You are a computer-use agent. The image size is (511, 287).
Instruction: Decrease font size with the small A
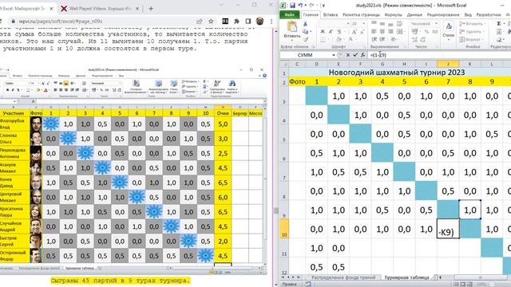pyautogui.click(x=362, y=32)
